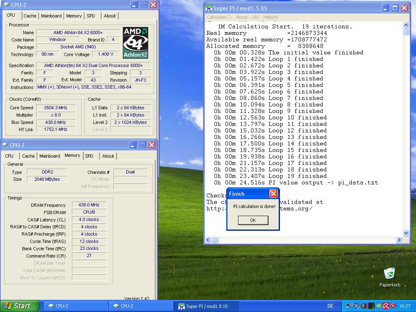Click the PI value output pi_data.txt line
The height and width of the screenshot is (312, 416).
(x=296, y=183)
